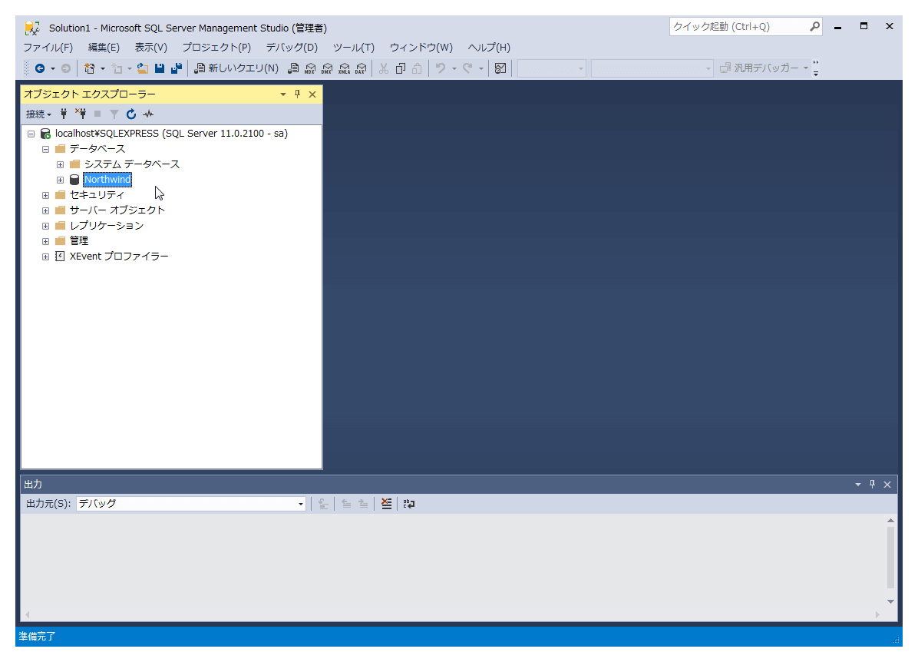The image size is (918, 662).
Task: Expand the セキュリティ folder node
Action: pyautogui.click(x=46, y=195)
